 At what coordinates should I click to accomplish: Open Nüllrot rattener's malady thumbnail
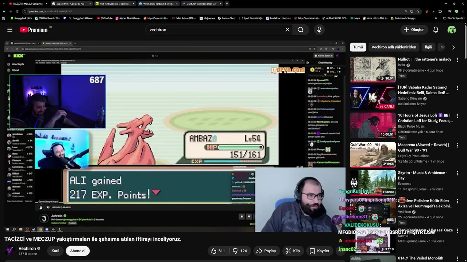tap(373, 69)
